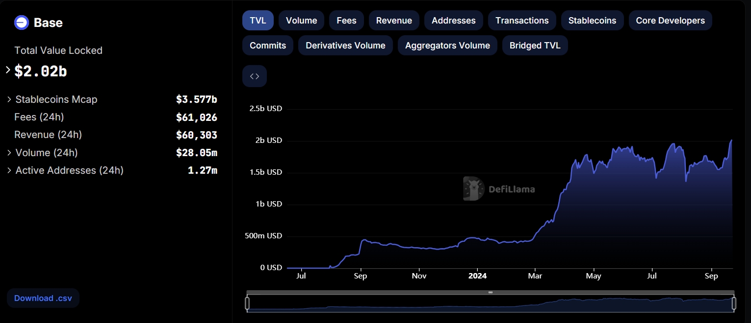Click the May x-axis label
Viewport: 751px width, 323px height.
(x=594, y=276)
